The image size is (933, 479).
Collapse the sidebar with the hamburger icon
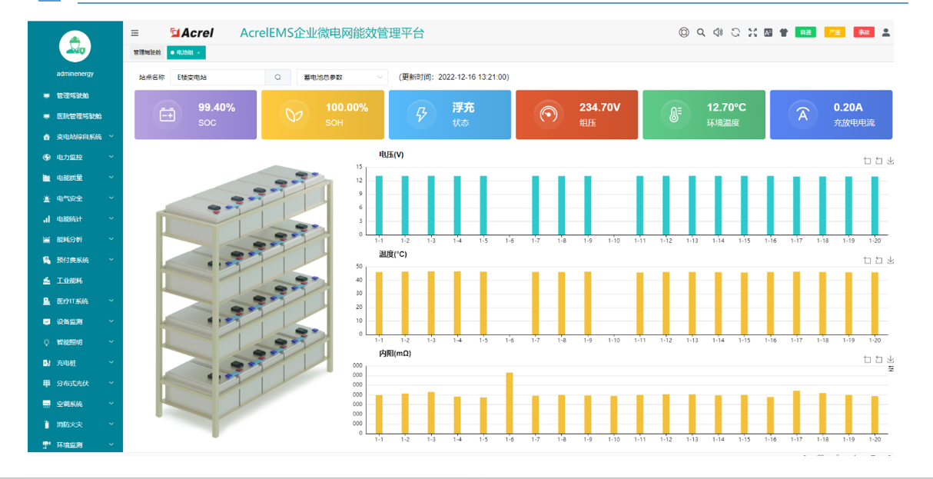coord(134,33)
